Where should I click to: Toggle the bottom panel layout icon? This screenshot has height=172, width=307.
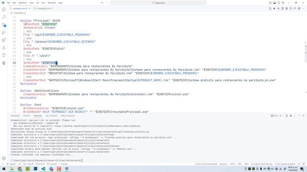[x=274, y=3]
